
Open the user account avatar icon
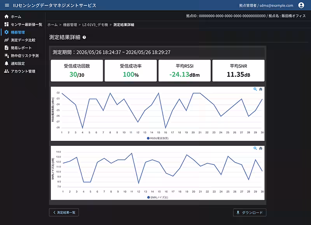[x=301, y=5]
